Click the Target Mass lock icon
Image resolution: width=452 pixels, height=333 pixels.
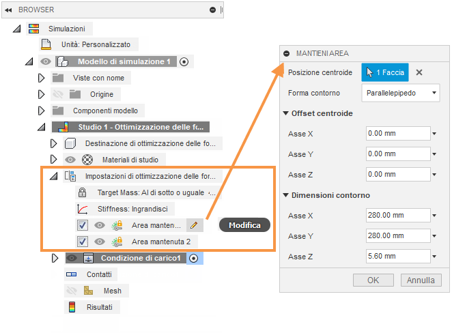pos(83,192)
